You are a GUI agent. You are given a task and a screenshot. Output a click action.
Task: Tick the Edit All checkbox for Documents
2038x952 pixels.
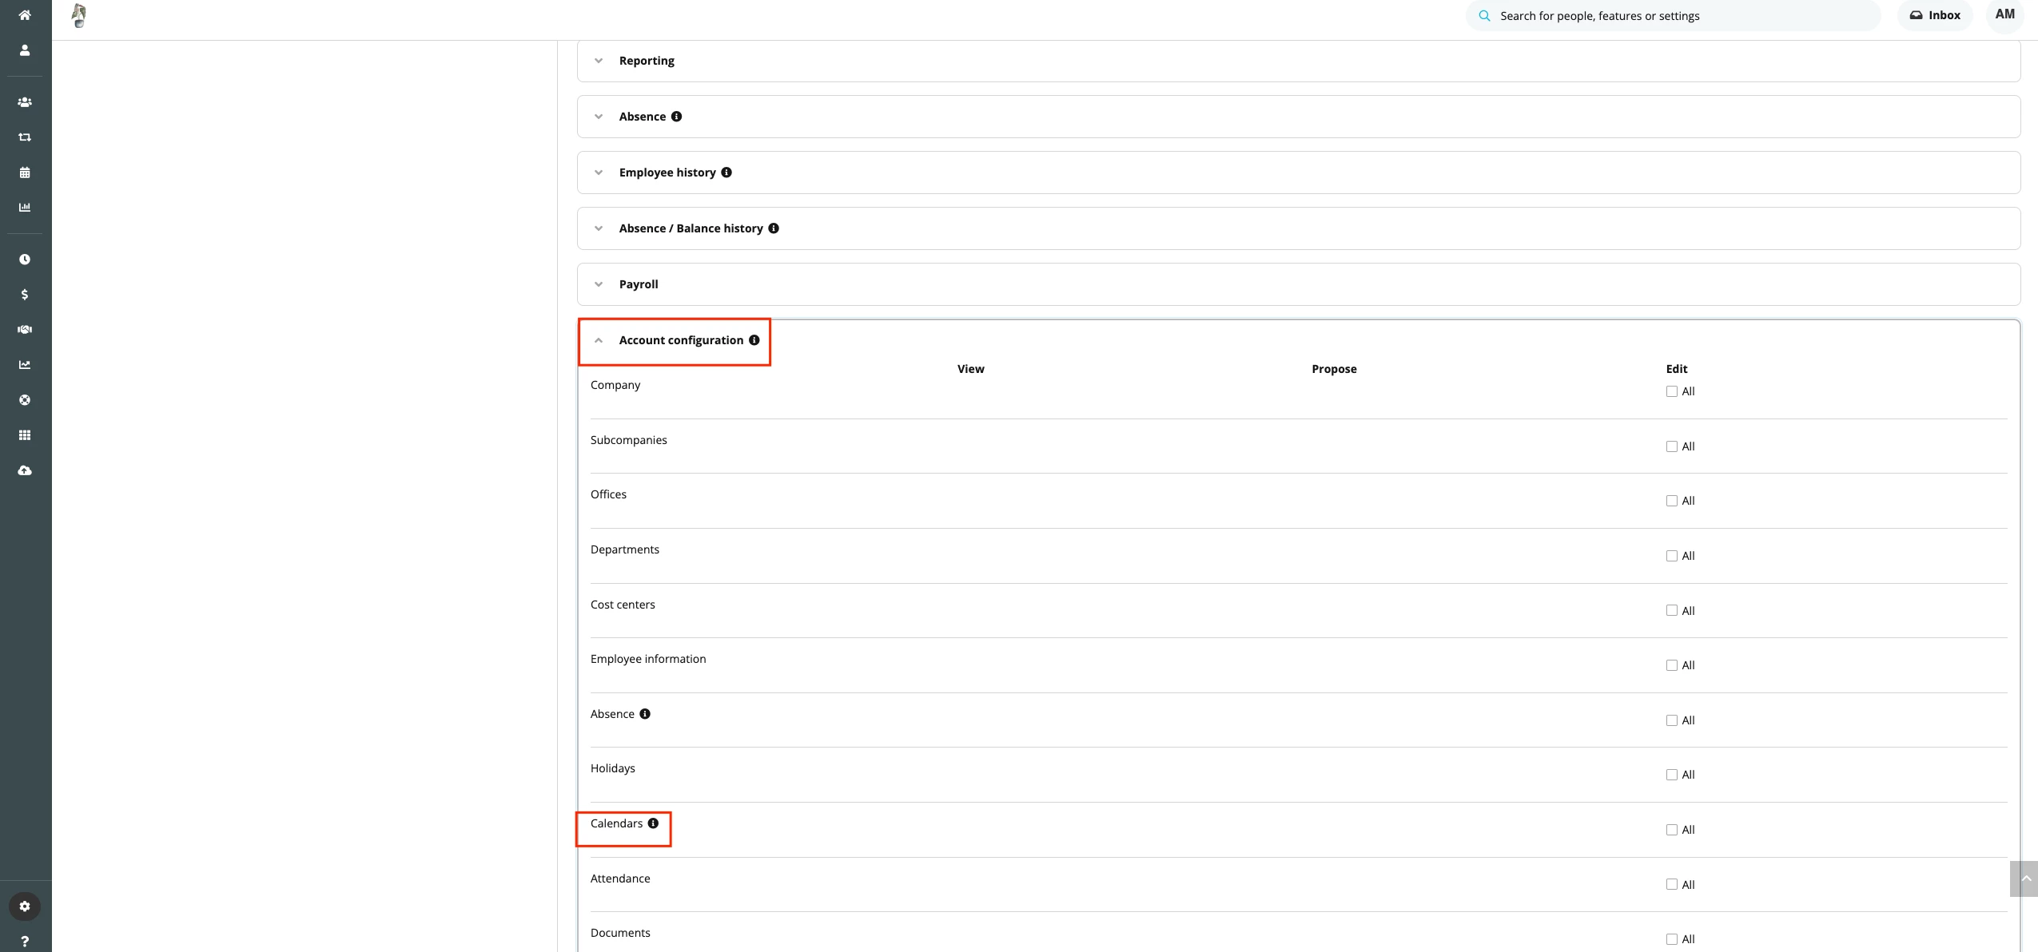tap(1671, 939)
